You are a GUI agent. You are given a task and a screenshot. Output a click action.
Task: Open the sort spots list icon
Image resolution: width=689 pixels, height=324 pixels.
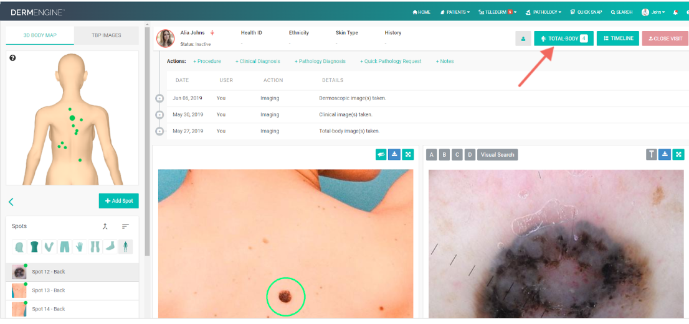point(126,226)
